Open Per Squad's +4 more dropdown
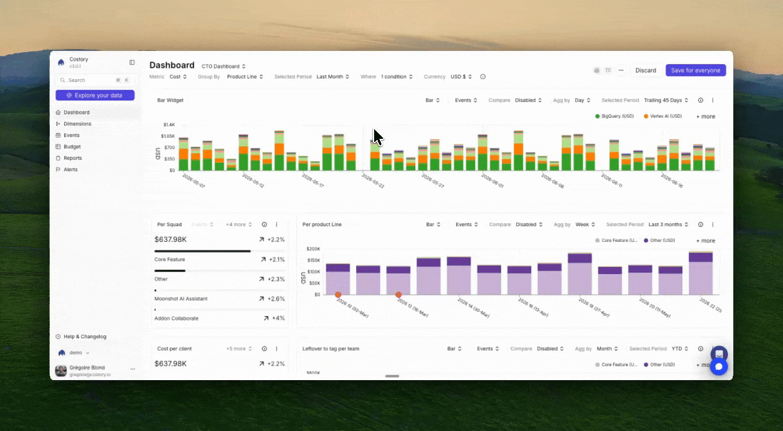Screen dimensions: 783x431 pyautogui.click(x=239, y=224)
